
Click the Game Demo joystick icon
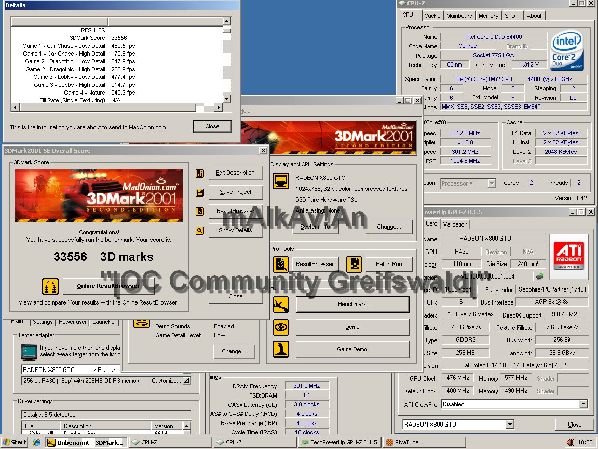click(x=281, y=349)
